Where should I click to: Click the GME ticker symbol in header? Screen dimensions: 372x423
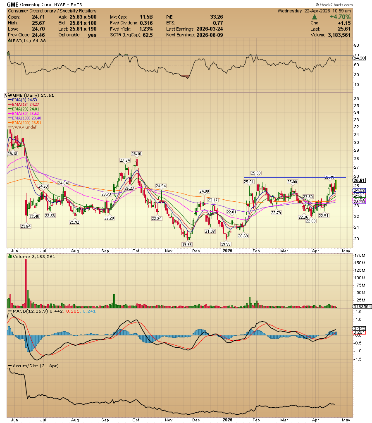[x=12, y=5]
